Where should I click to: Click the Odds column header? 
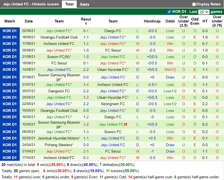[170, 21]
